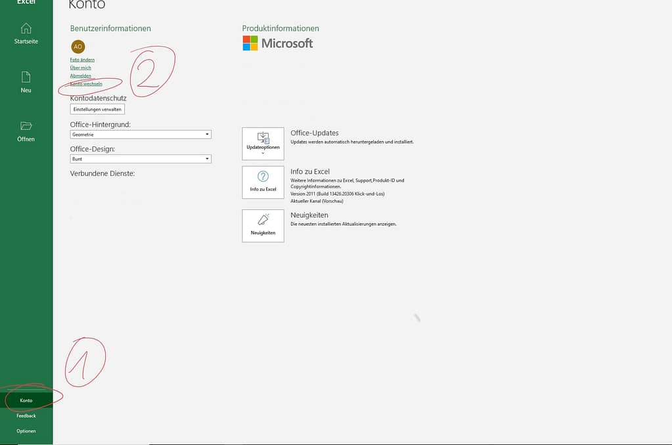The width and height of the screenshot is (672, 445).
Task: Select Konto in the sidebar
Action: pos(26,400)
